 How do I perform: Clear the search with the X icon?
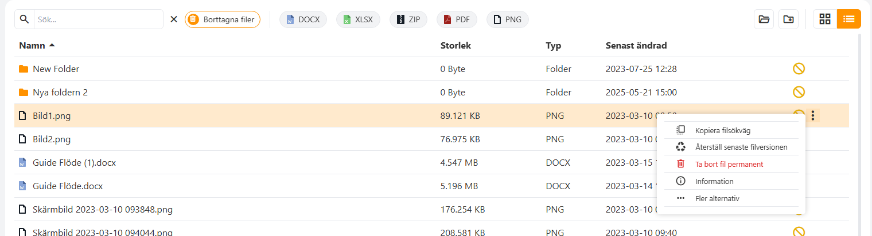pos(174,19)
